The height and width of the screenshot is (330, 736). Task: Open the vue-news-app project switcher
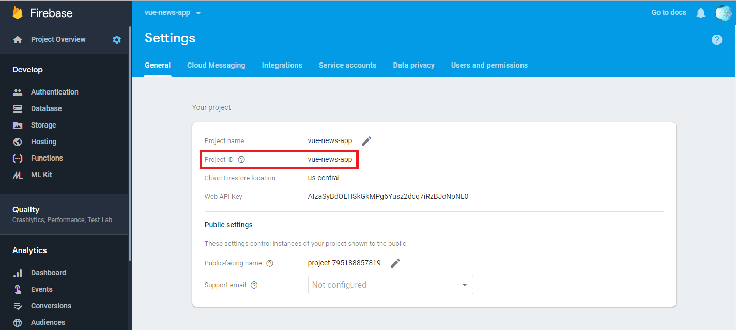[x=173, y=12]
